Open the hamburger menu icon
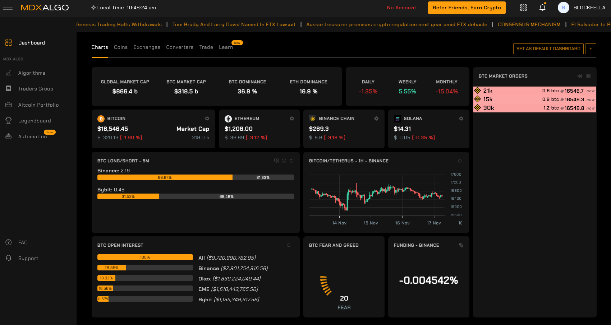611x325 pixels. click(8, 8)
